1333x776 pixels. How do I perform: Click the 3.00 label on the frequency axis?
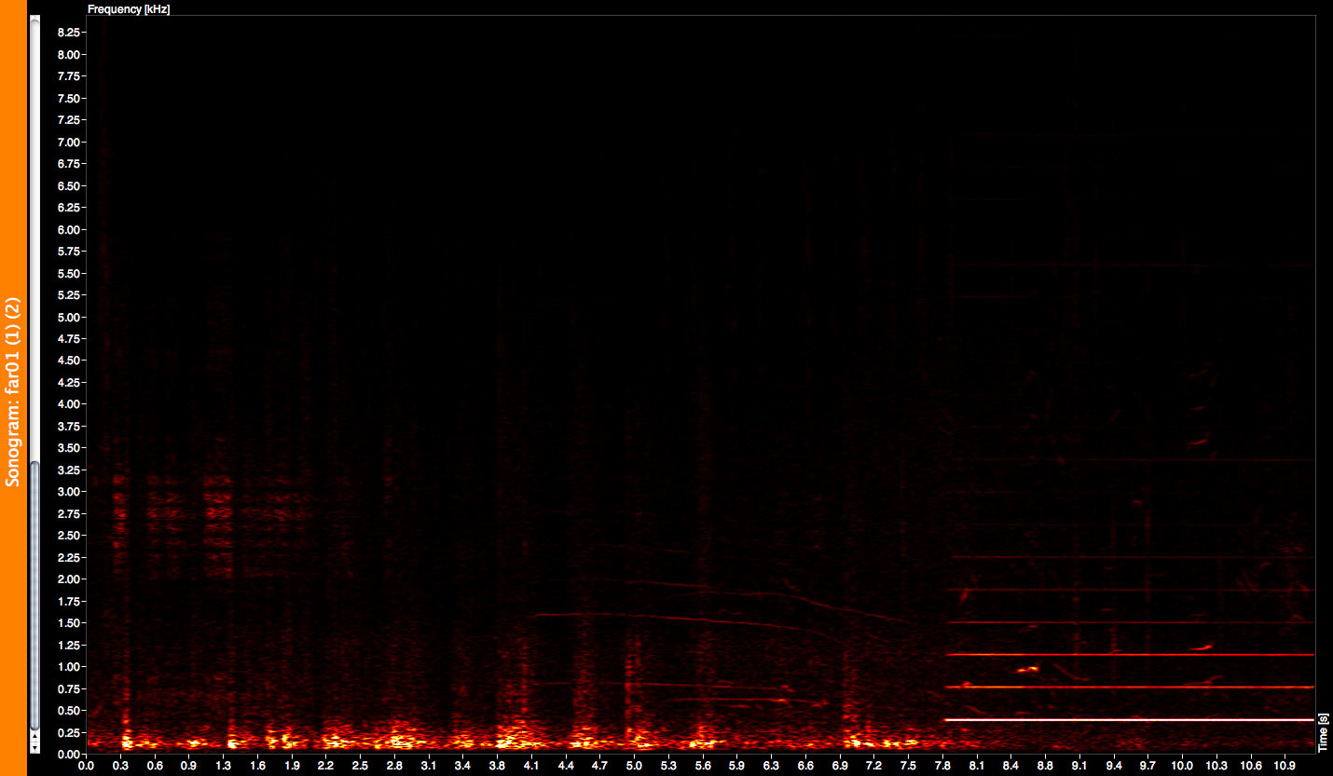[70, 492]
